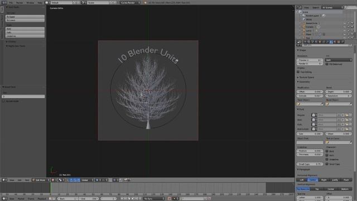Toggle the Fast Editing checkbox
The height and width of the screenshot is (201, 357).
point(298,72)
